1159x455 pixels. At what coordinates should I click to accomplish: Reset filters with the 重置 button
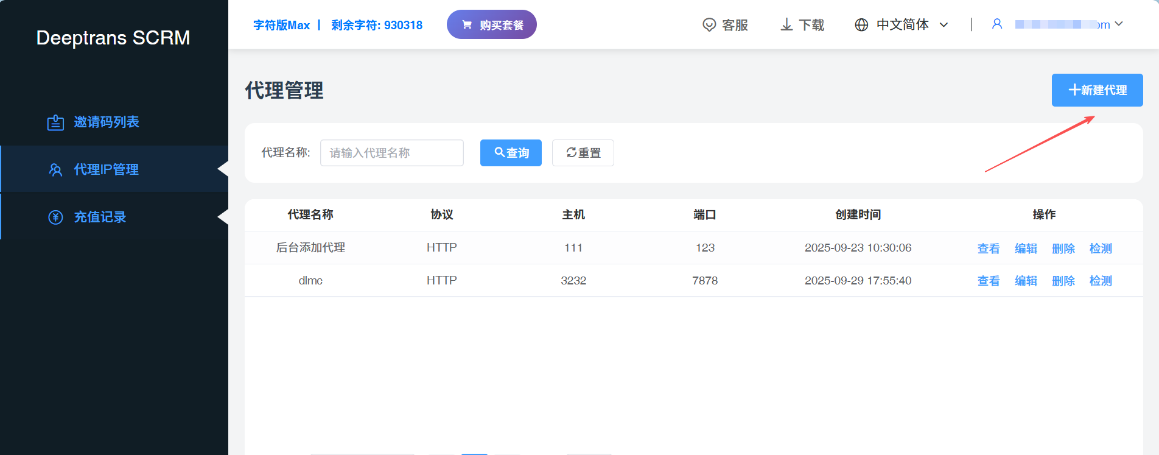click(x=583, y=153)
